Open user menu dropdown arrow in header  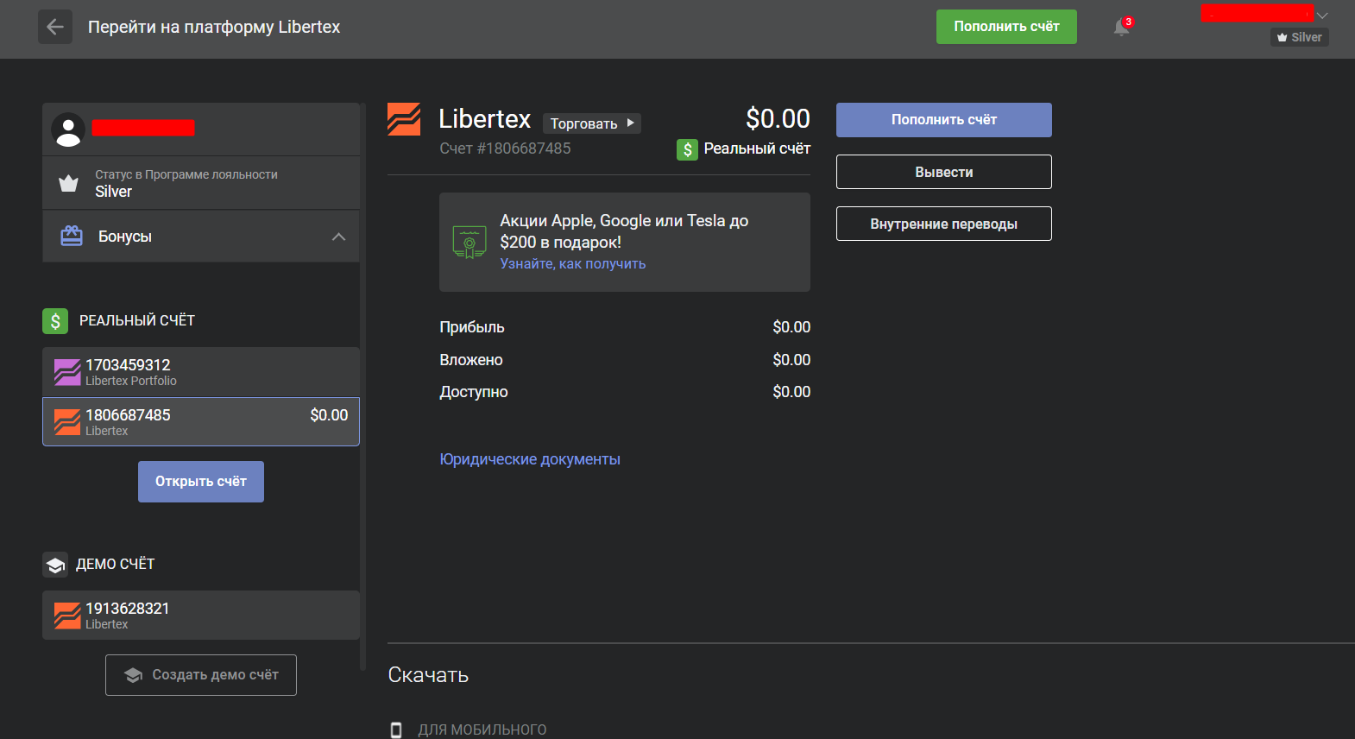1322,16
